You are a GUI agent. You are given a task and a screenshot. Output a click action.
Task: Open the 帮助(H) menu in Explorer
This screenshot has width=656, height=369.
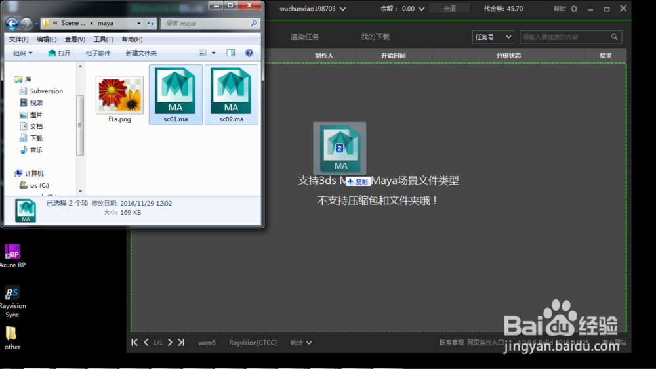click(133, 39)
